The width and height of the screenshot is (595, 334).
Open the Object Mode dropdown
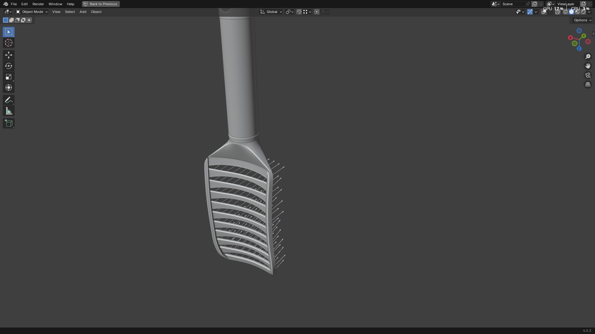tap(32, 12)
